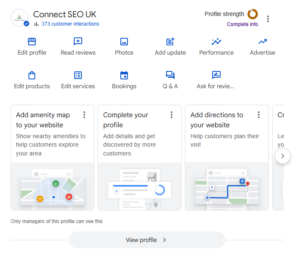The image size is (294, 255).
Task: Click complete profile illustration thumbnail
Action: 140,187
